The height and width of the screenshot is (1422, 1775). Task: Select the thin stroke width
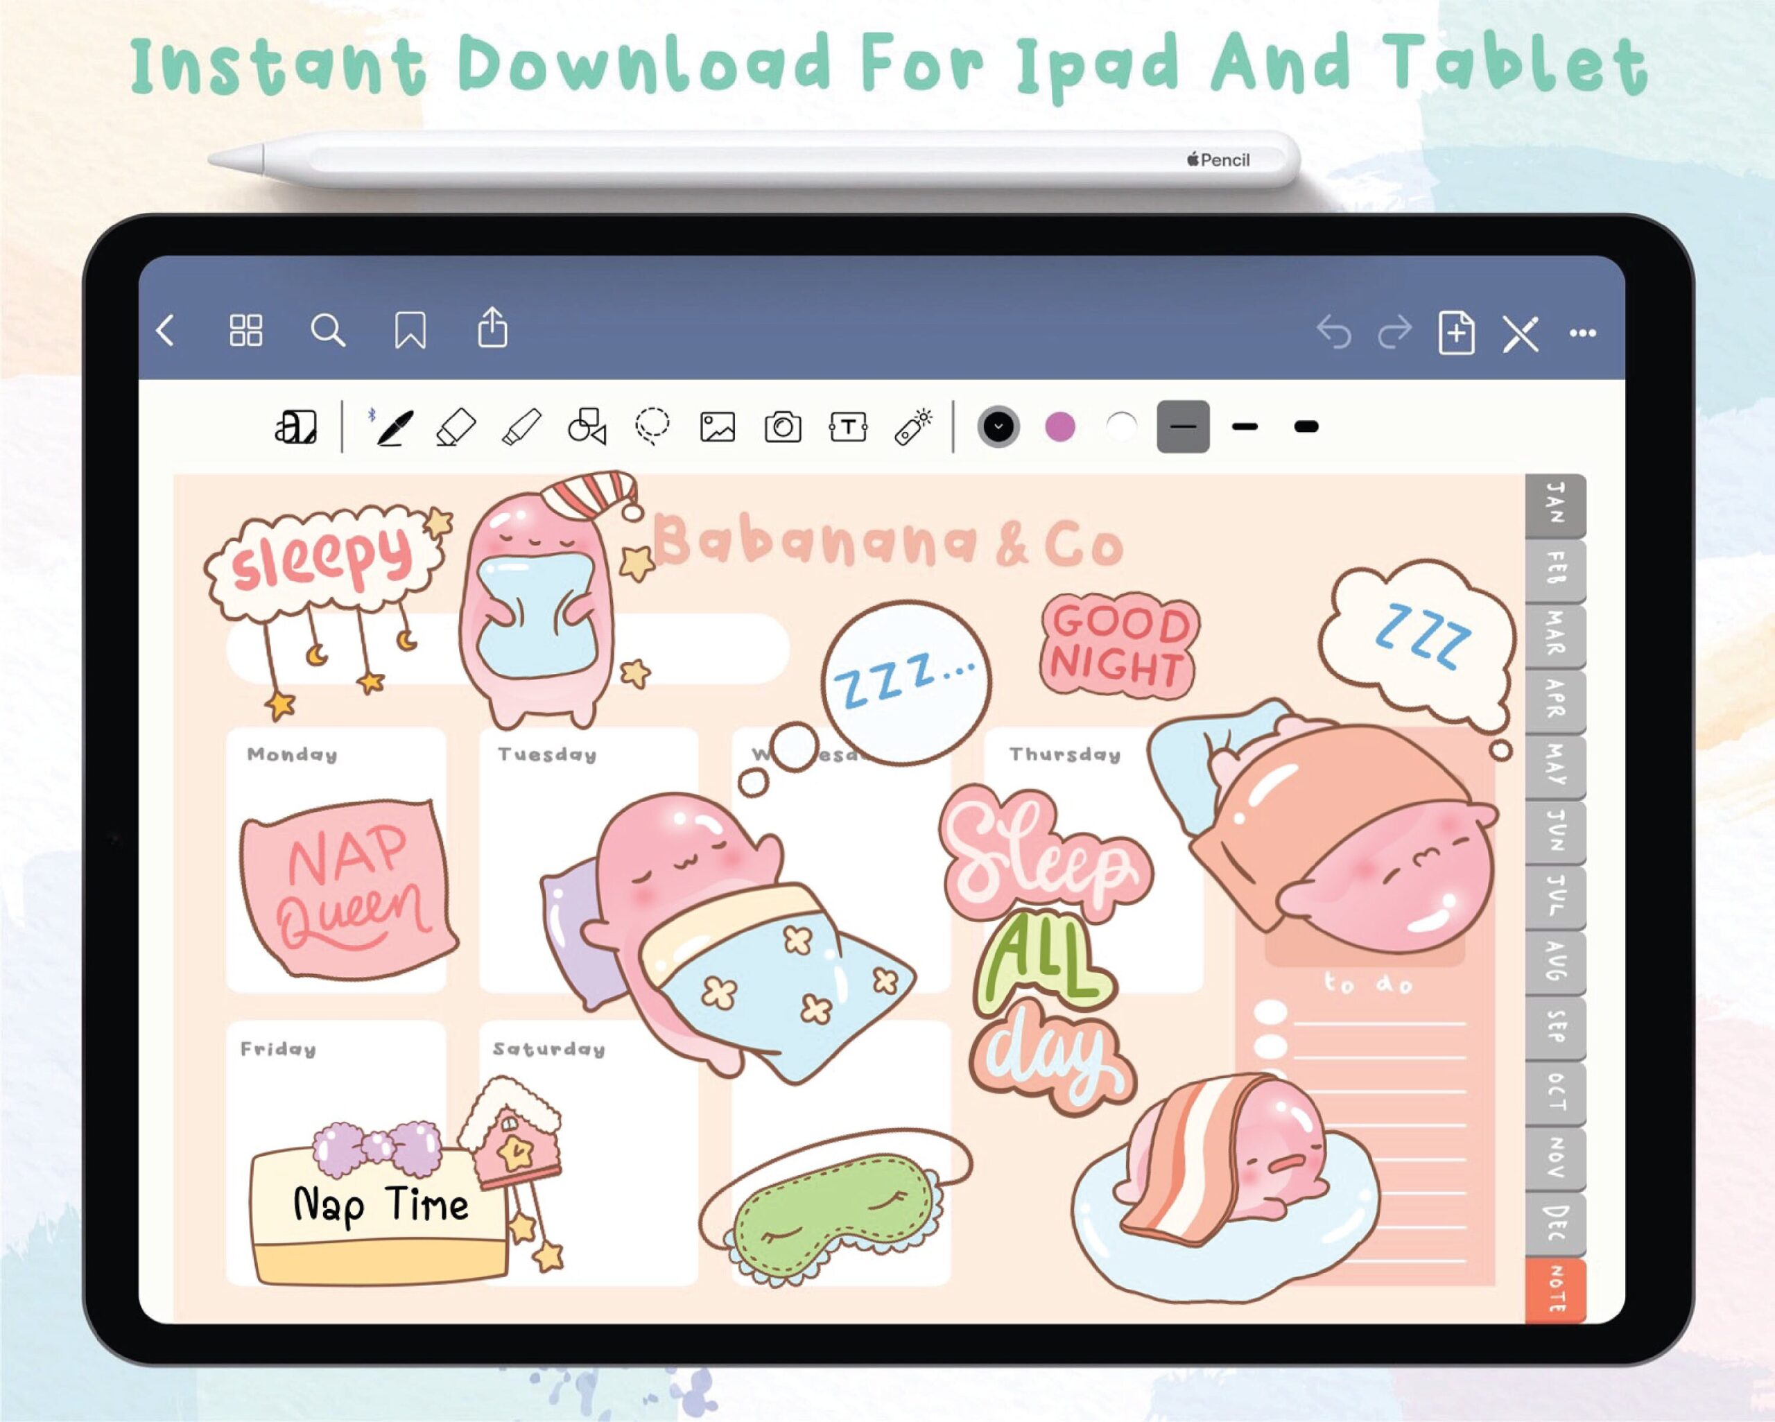[1183, 426]
